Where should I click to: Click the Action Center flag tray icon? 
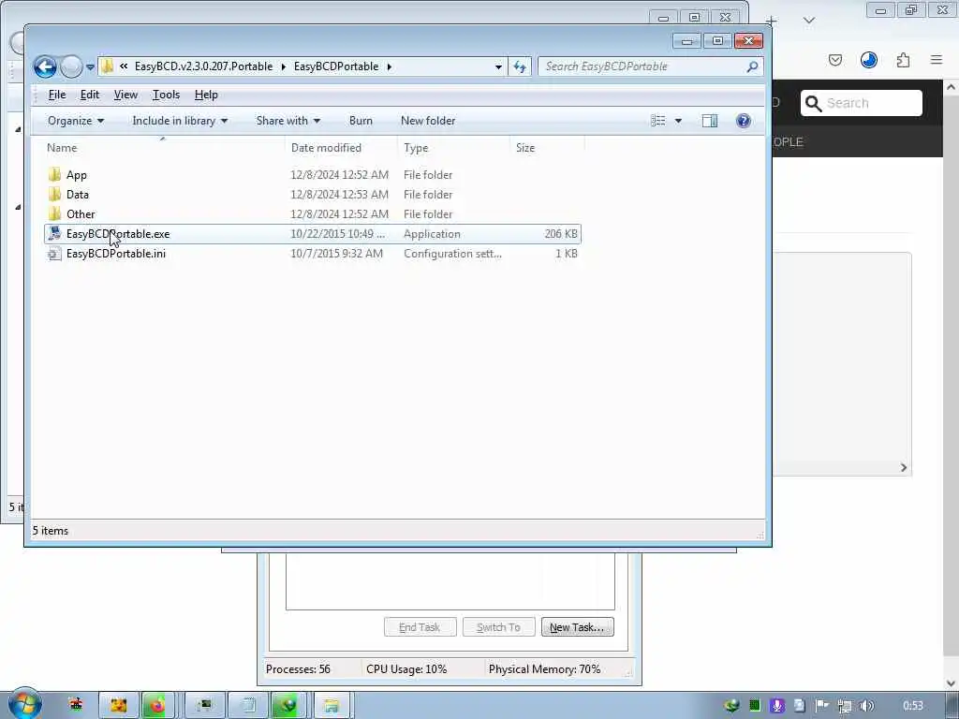[x=822, y=706]
